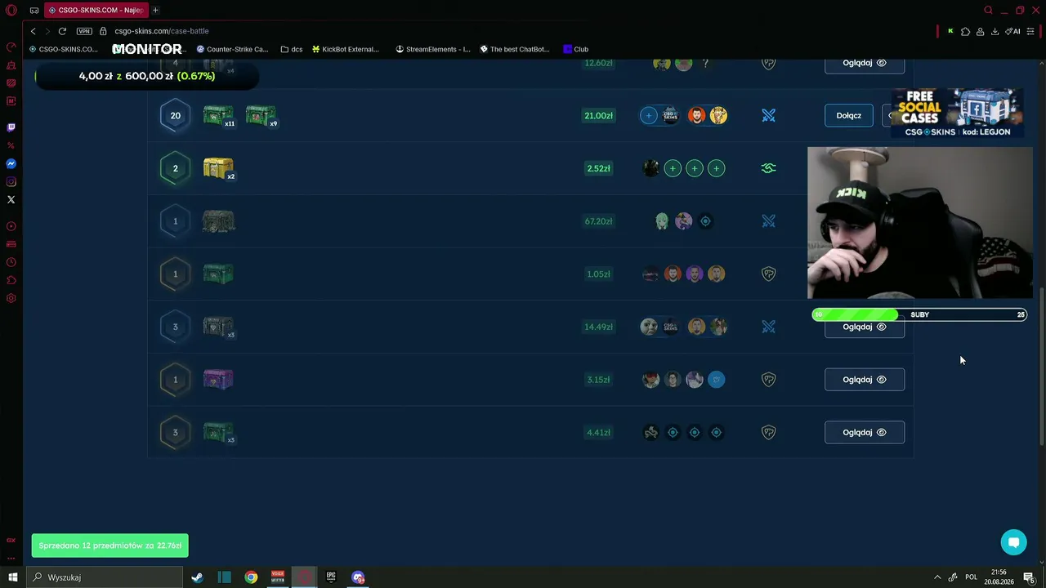Open the Easy Setup sliders icon
This screenshot has height=588, width=1046.
(1030, 31)
